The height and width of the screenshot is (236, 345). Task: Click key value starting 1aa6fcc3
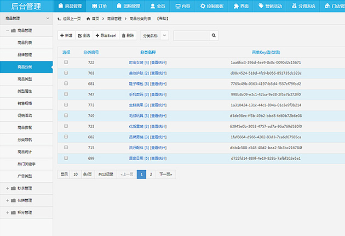point(266,63)
